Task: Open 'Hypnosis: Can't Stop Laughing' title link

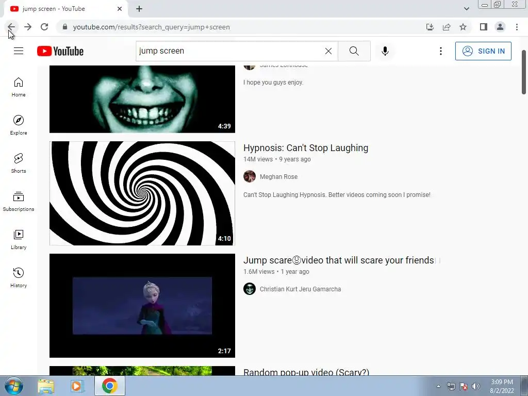Action: (x=306, y=148)
